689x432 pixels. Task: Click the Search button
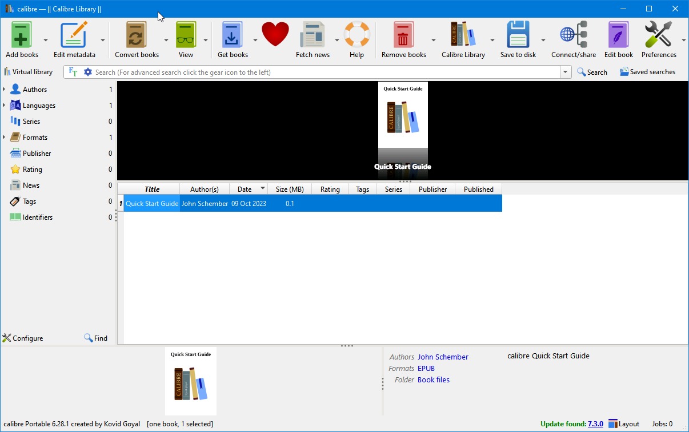click(x=592, y=72)
